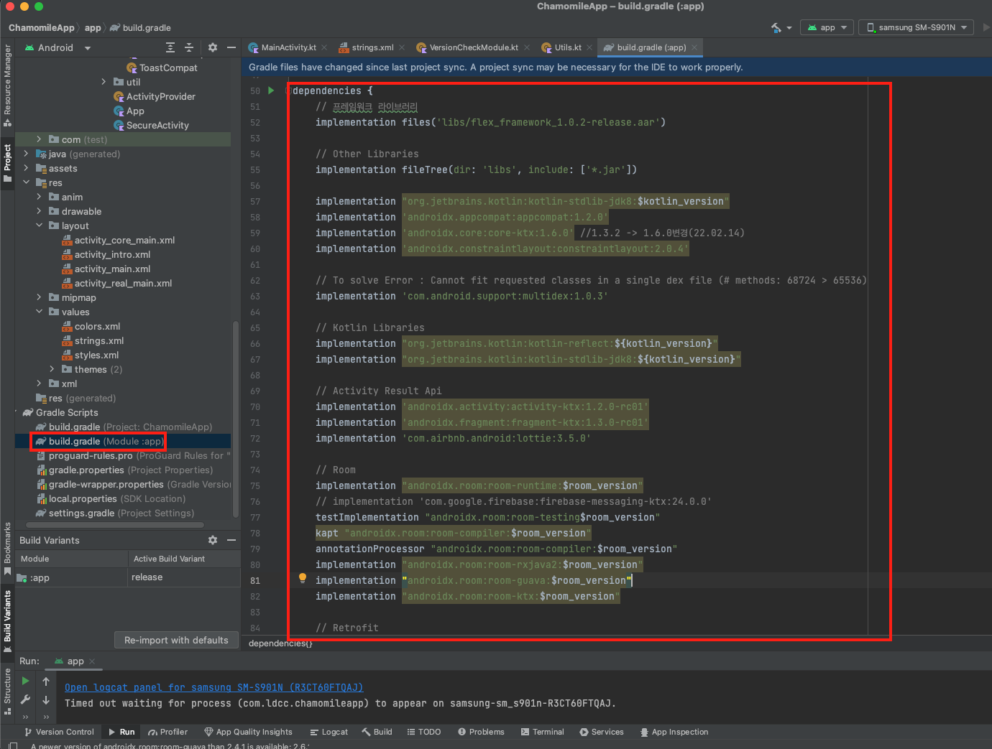
Task: Collapse the layout folder in the tree
Action: (39, 225)
